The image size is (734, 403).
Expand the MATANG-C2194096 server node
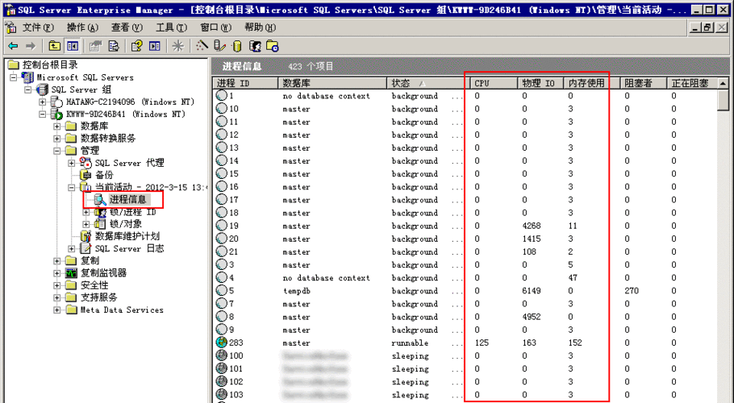click(x=43, y=102)
